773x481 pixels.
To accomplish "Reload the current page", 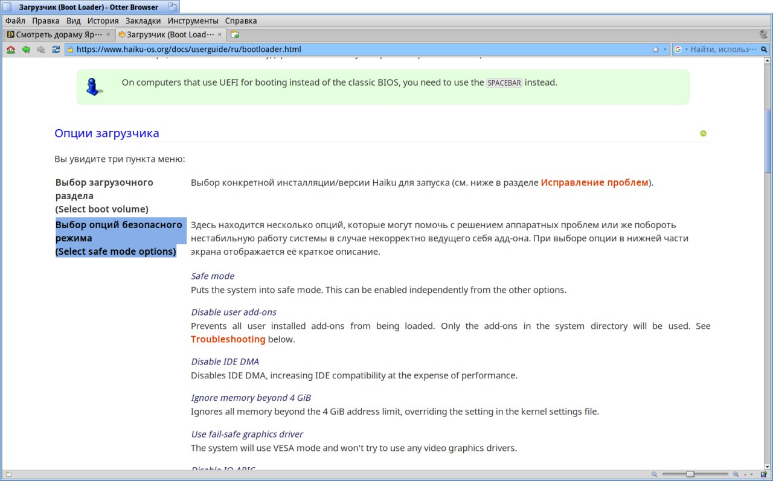I will tap(56, 49).
